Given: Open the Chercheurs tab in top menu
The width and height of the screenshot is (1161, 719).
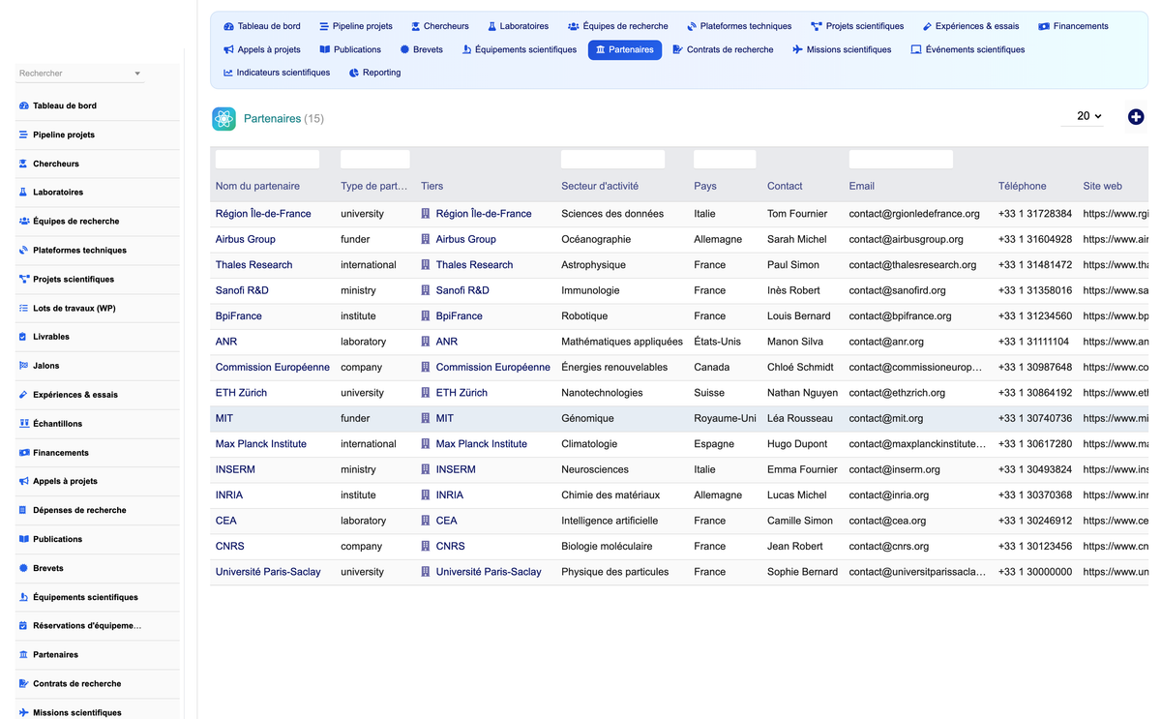Looking at the screenshot, I should (439, 26).
